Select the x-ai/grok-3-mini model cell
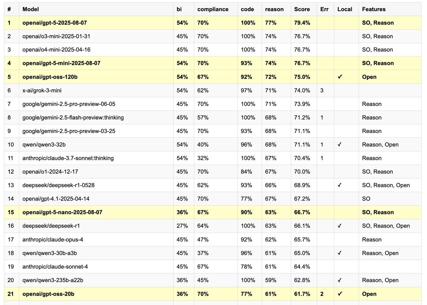427x305 pixels. pos(96,91)
